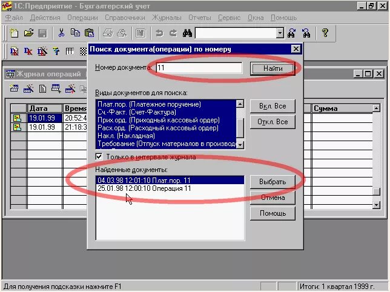Open the Операции menu

82,18
